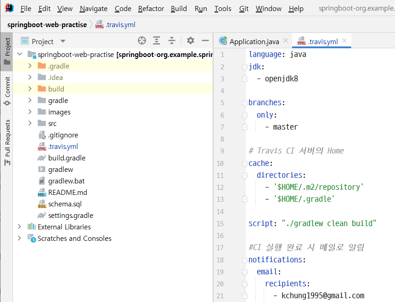Screen dimensions: 395x302
Task: Fold the jdk block at line 2
Action: click(245, 67)
